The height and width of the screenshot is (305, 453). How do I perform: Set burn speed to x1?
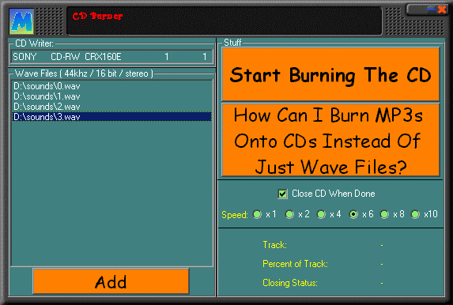[257, 214]
